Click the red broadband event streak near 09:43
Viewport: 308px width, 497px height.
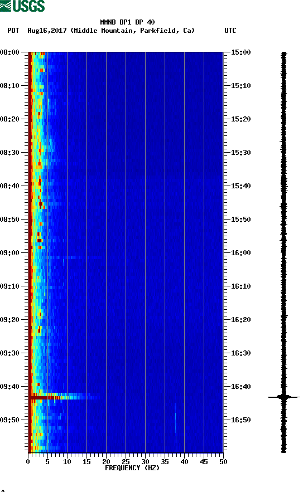tap(64, 397)
